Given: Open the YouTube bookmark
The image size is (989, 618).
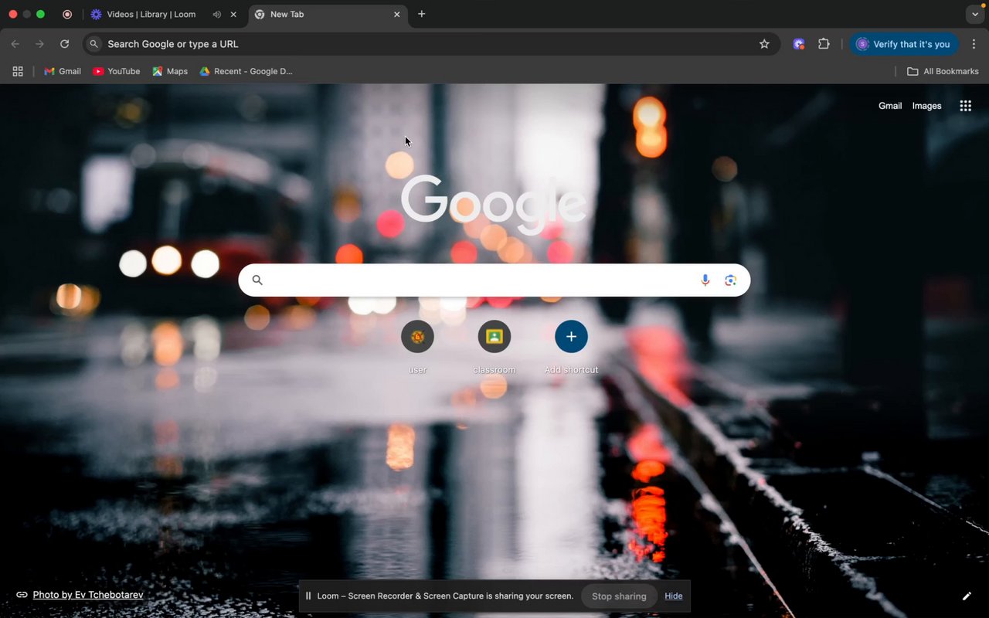Looking at the screenshot, I should point(117,71).
